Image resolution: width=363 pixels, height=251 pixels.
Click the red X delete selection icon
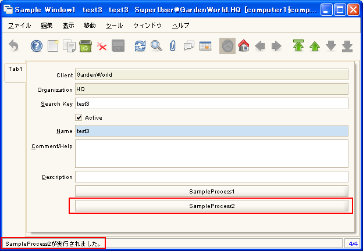pyautogui.click(x=102, y=46)
